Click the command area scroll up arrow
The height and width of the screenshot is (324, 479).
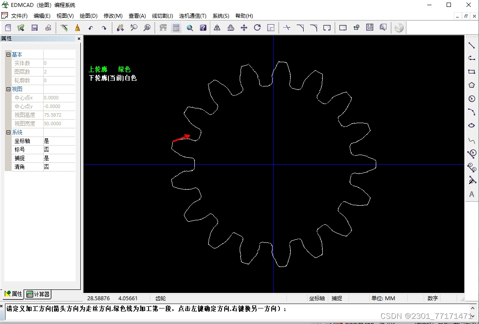point(473,308)
